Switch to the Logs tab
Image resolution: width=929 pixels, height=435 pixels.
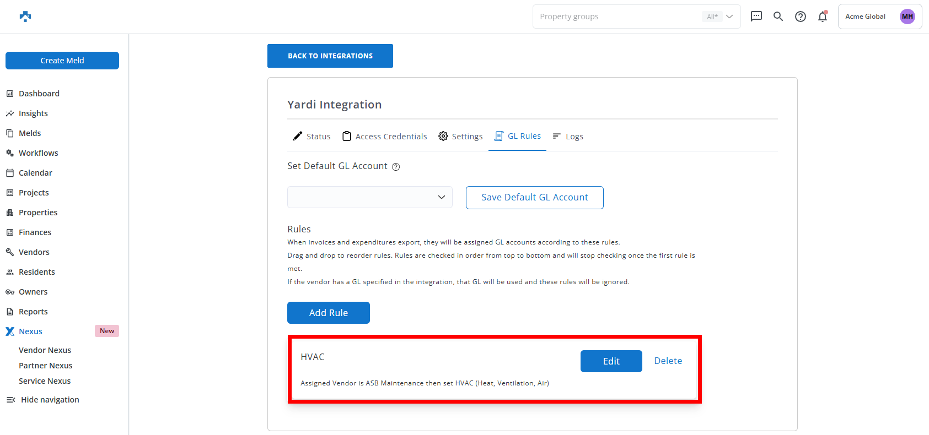[x=568, y=137]
